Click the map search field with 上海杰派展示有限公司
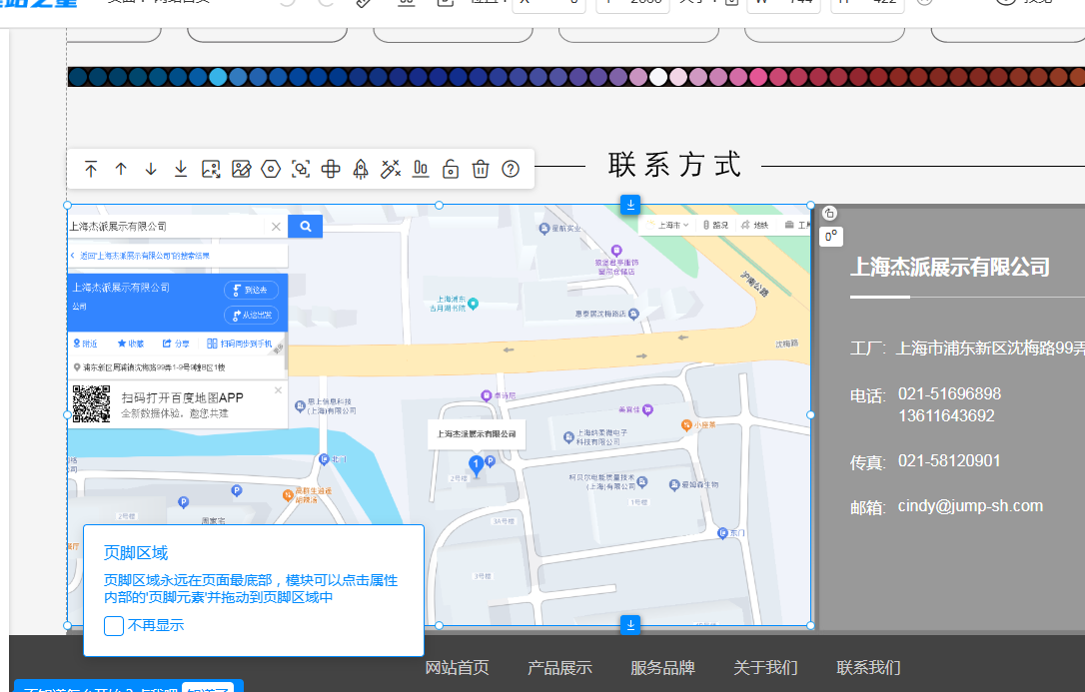 (166, 227)
